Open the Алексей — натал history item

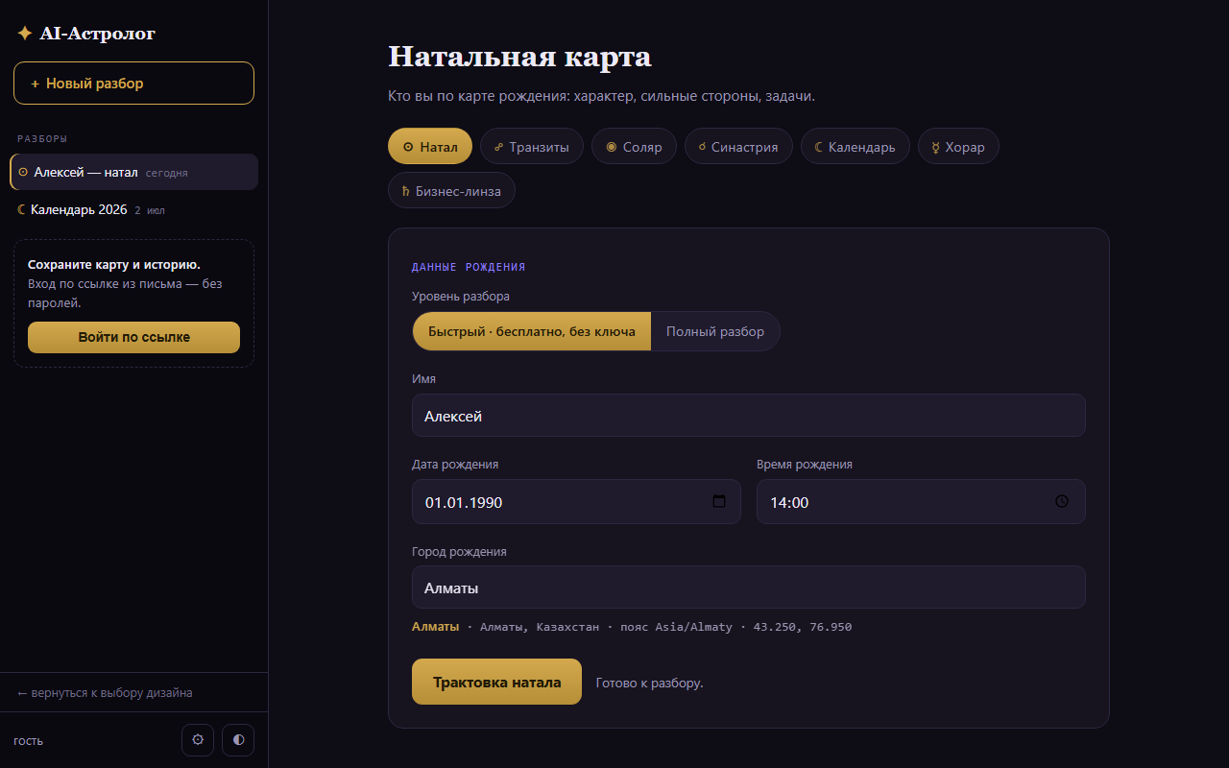click(133, 172)
